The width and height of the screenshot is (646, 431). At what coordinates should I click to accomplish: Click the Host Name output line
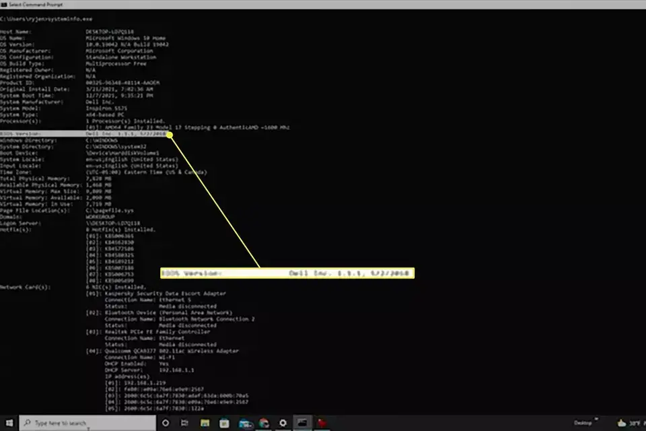67,32
